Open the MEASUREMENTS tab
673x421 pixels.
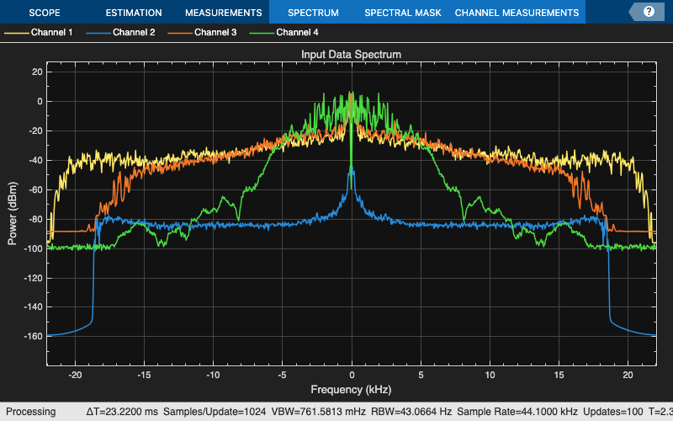[223, 13]
